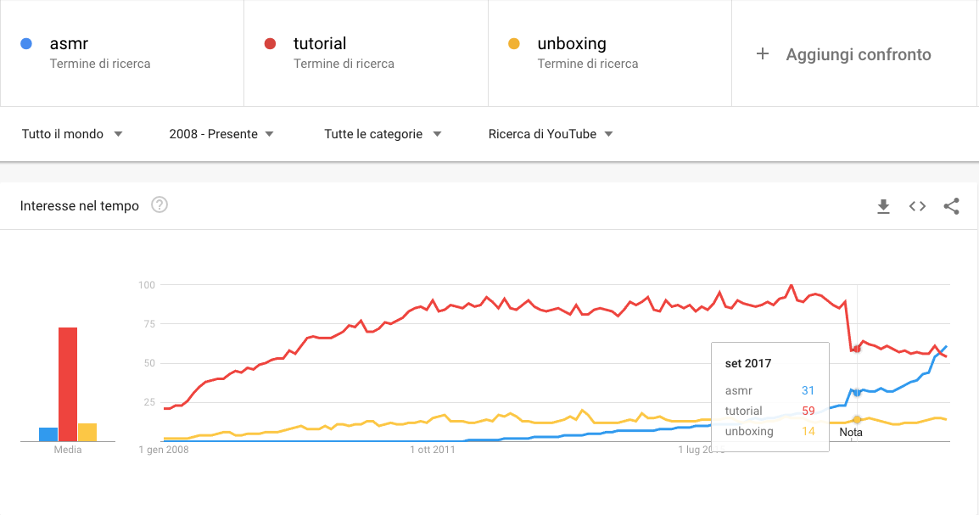Share the Interesse nel tempo chart
979x515 pixels.
tap(952, 206)
